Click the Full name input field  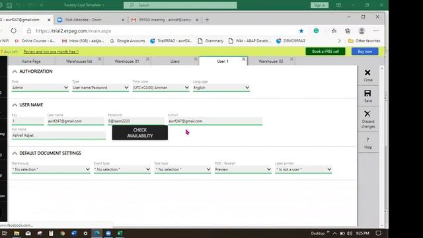59,136
